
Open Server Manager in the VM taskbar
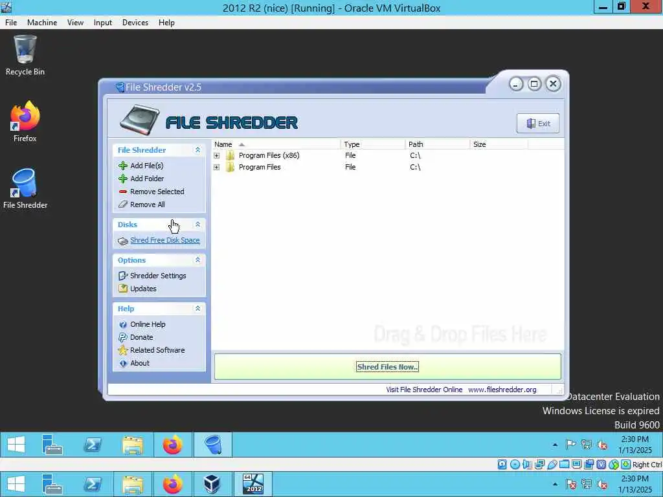52,445
